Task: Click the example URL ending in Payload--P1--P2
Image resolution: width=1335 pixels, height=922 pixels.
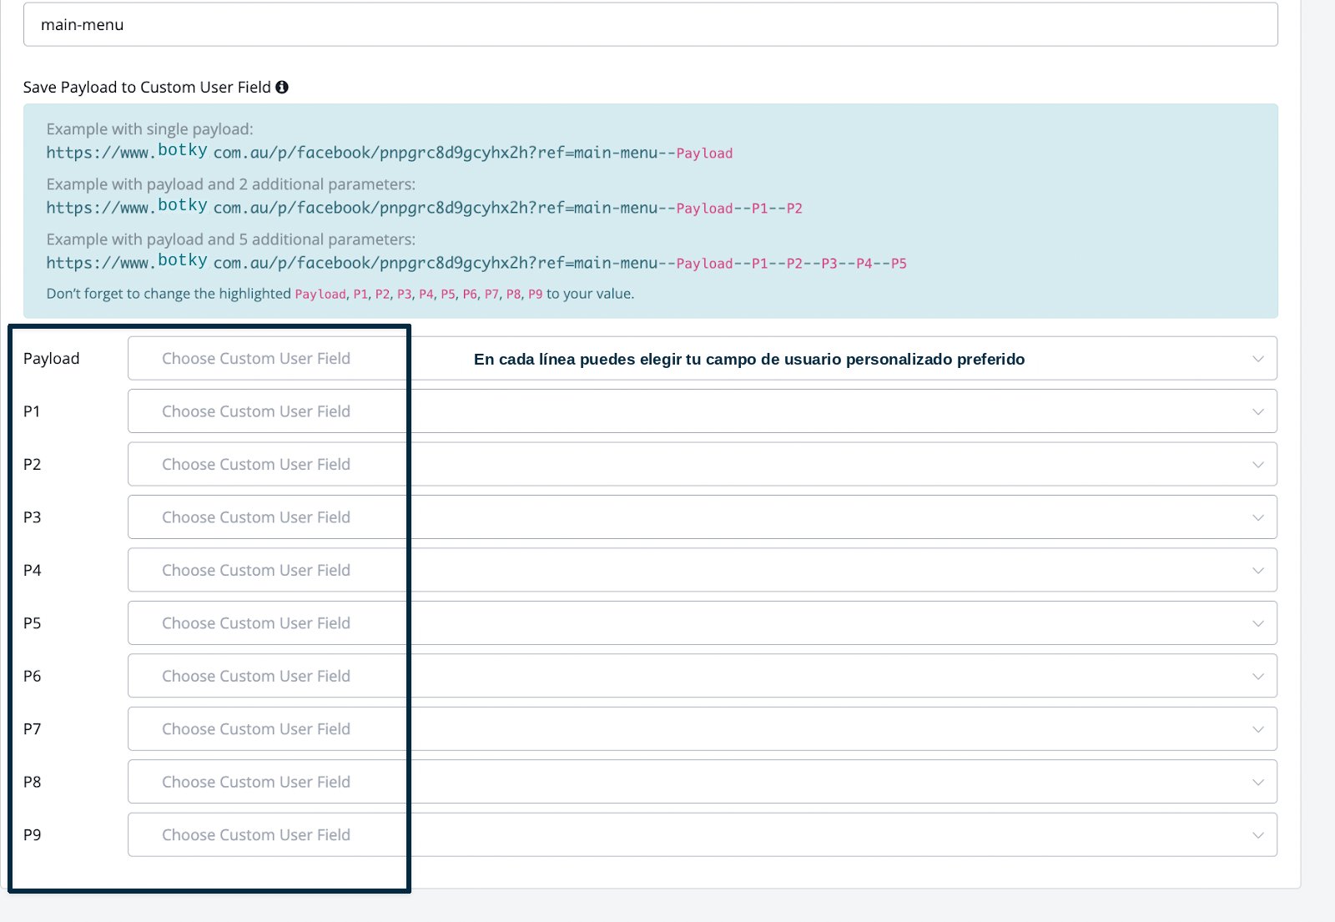Action: (424, 207)
